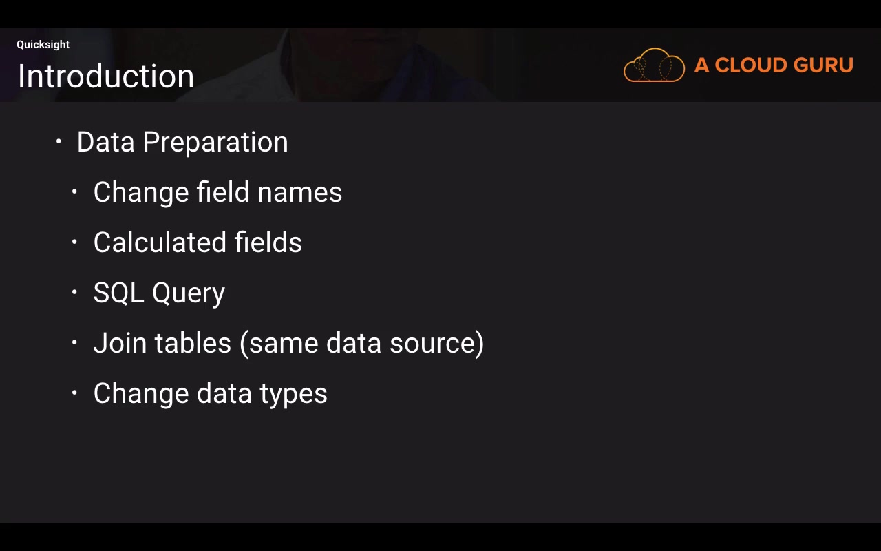Screen dimensions: 881x551
Task: Select the 'Data Preparation' heading text
Action: point(182,143)
